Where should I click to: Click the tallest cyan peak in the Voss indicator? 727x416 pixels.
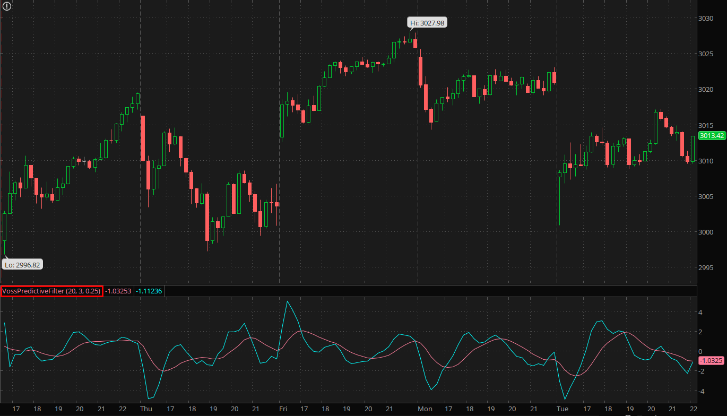[x=287, y=302]
